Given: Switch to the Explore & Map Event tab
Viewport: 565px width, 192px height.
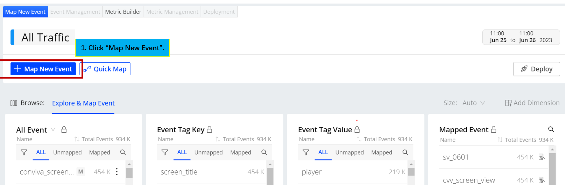Looking at the screenshot, I should (83, 103).
